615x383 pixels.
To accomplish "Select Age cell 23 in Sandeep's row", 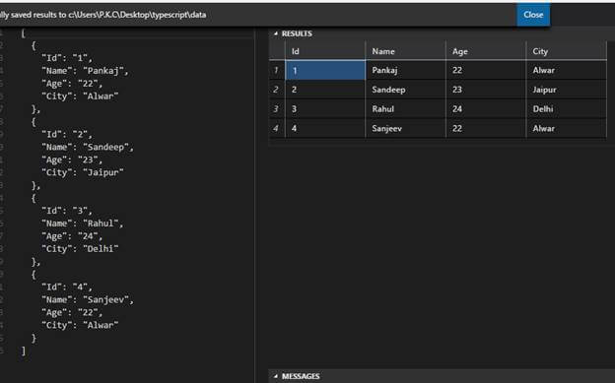I will coord(486,90).
